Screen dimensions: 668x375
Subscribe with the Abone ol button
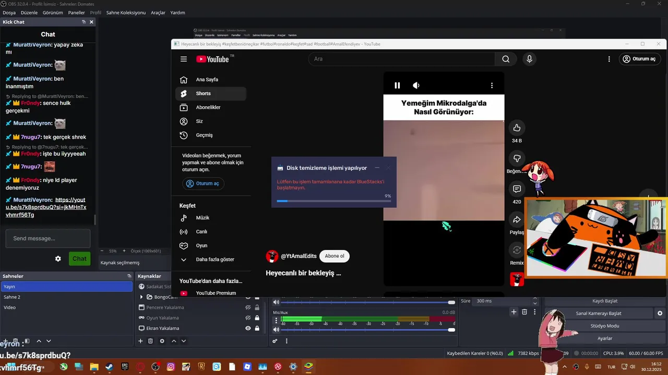335,256
